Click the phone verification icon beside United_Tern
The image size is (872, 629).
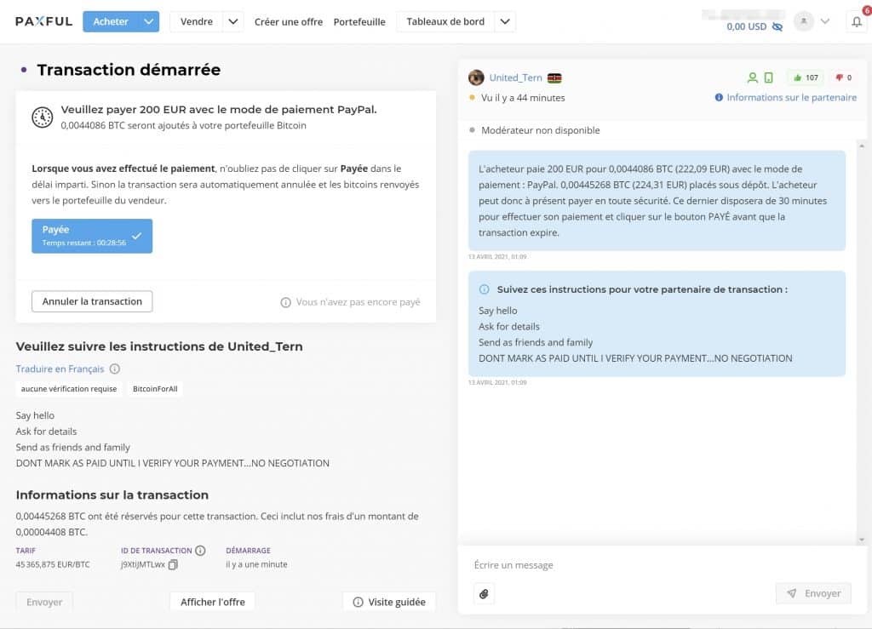pyautogui.click(x=769, y=77)
